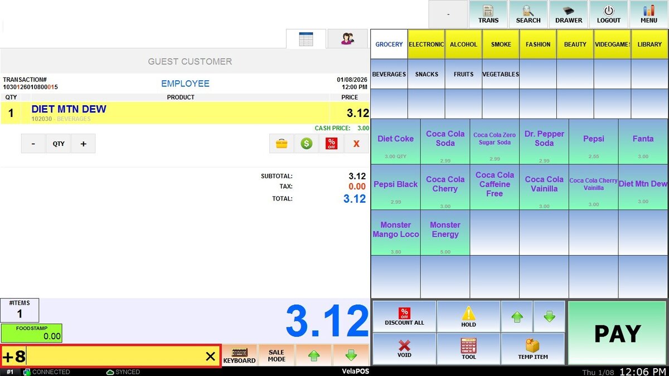Open the VEGETABLES subcategory
Image resolution: width=669 pixels, height=376 pixels.
tap(501, 74)
